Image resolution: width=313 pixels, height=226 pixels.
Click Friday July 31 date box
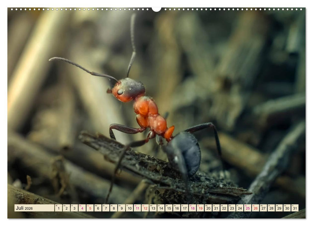point(295,208)
